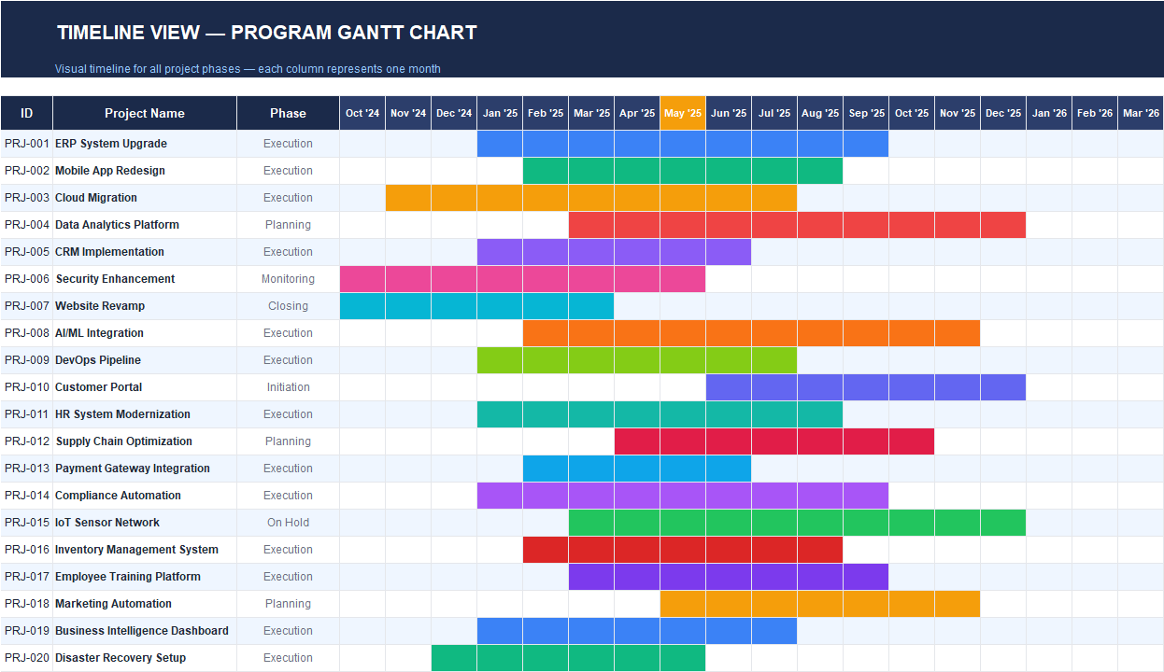Image resolution: width=1164 pixels, height=672 pixels.
Task: Select the red Data Analytics Platform bar
Action: point(797,225)
